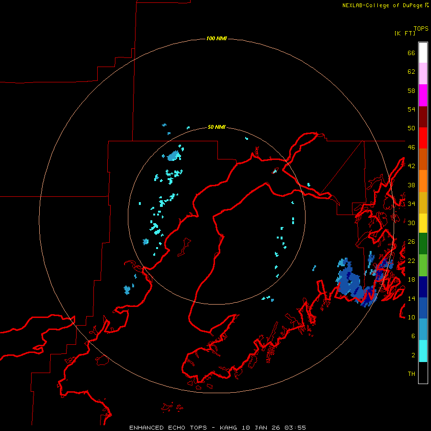Screen dimensions: 431x431
Task: Click the small logo after DuPage text
Action: click(x=427, y=5)
